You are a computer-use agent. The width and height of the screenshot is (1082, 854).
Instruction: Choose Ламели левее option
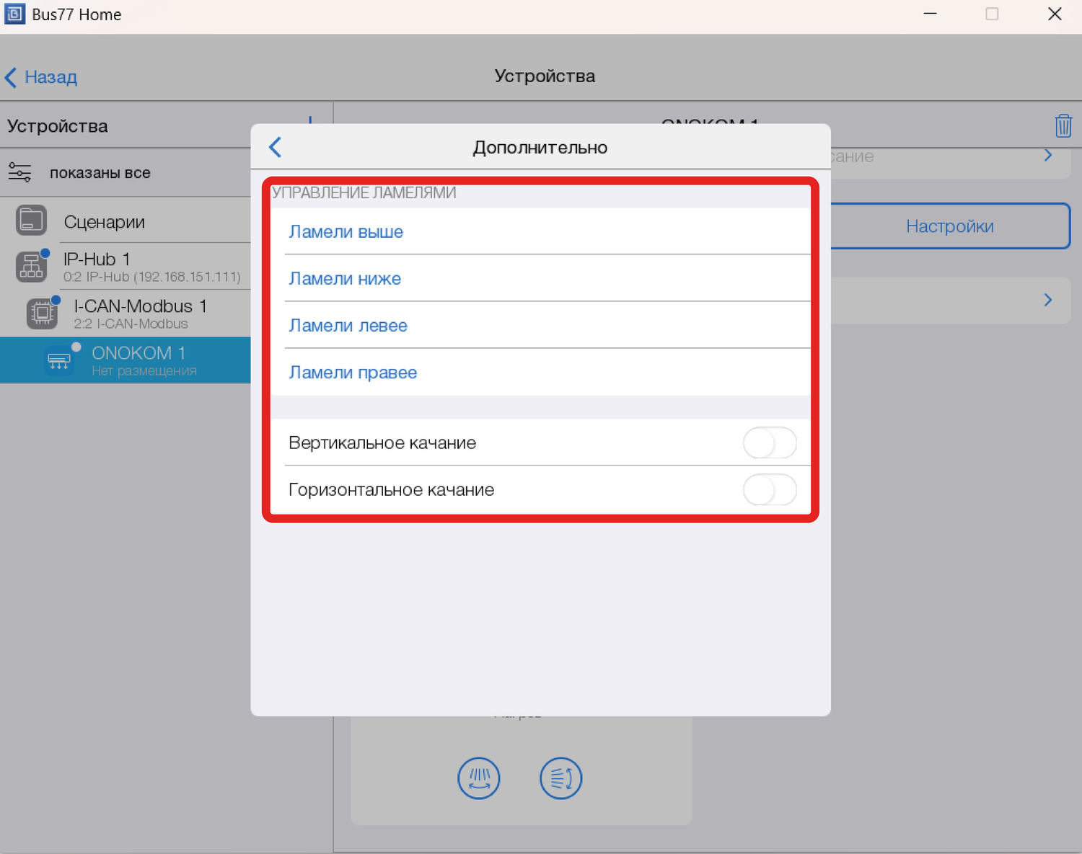[x=348, y=326]
